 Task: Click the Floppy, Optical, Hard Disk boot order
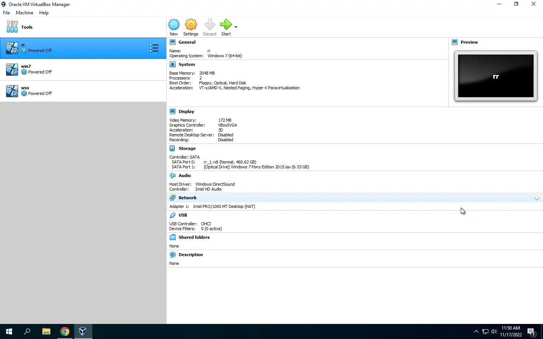pyautogui.click(x=222, y=83)
